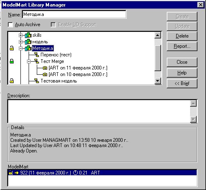Click the Перенос (тест) model icon

[x=36, y=55]
